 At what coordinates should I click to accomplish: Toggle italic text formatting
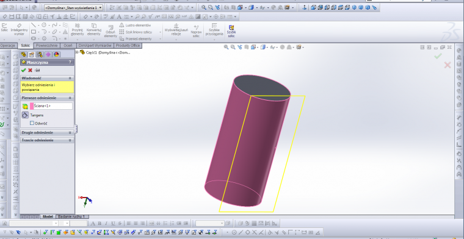[x=106, y=223]
